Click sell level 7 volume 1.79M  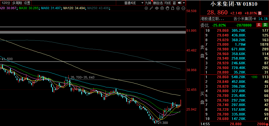(240, 44)
